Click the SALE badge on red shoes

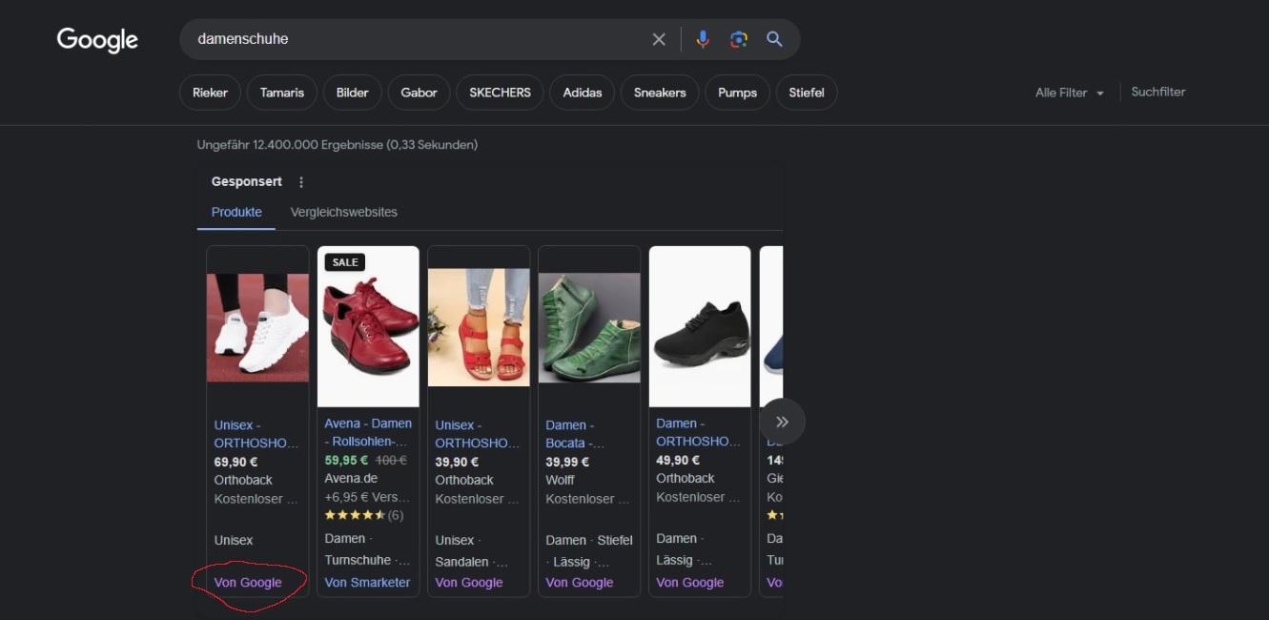[x=345, y=262]
